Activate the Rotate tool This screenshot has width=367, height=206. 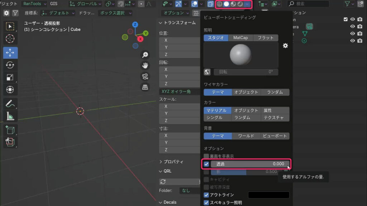10,65
